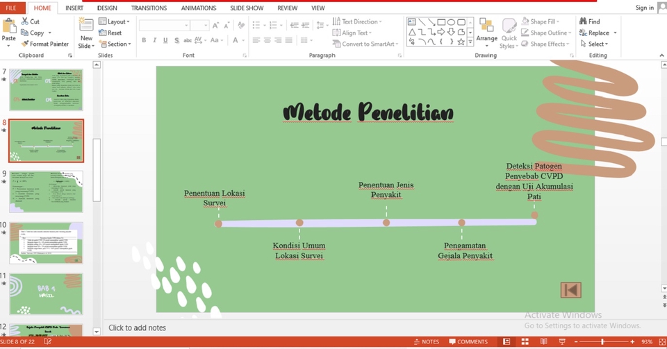This screenshot has width=667, height=349.
Task: Open the Layout dropdown
Action: (114, 22)
